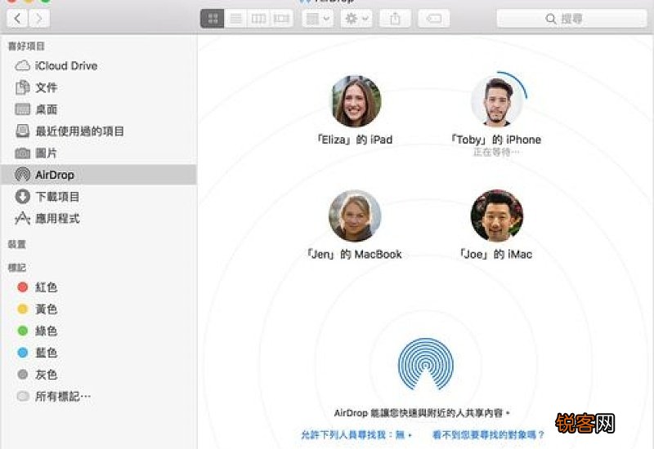Open 應用程式 in the sidebar
The height and width of the screenshot is (449, 654).
(x=98, y=219)
